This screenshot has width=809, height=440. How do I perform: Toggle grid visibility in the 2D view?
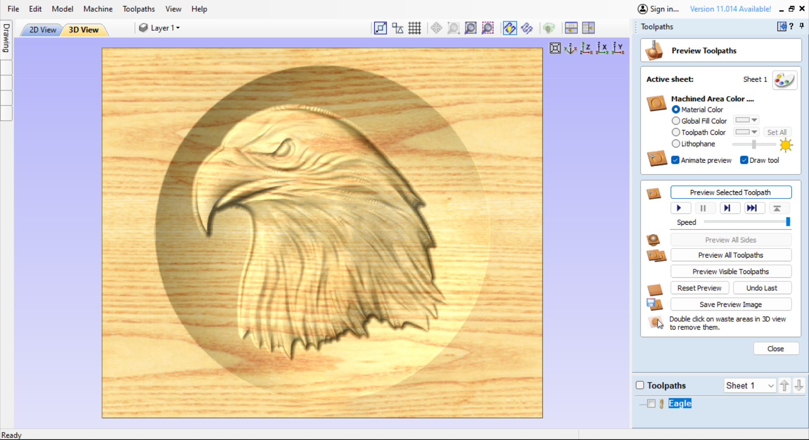415,28
